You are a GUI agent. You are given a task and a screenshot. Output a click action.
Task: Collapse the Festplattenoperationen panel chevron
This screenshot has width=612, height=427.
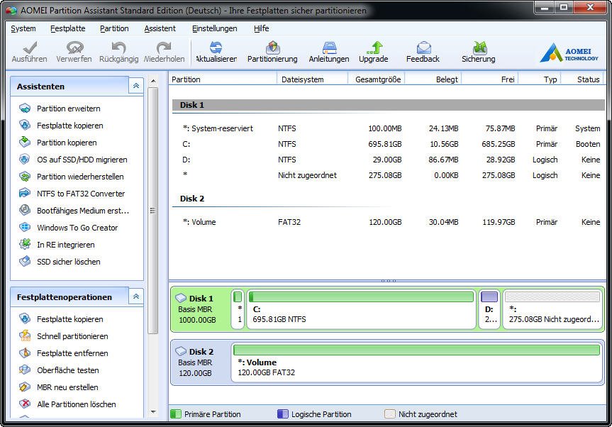[x=136, y=296]
